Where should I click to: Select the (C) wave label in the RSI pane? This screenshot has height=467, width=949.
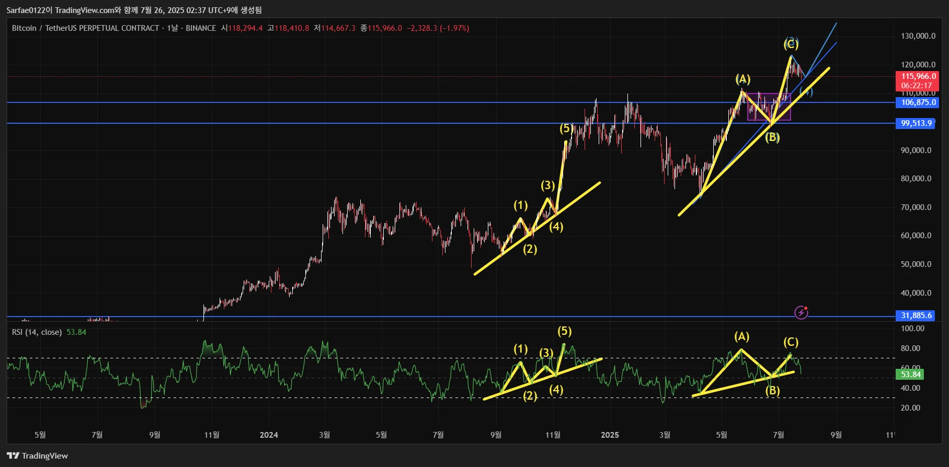click(x=791, y=342)
